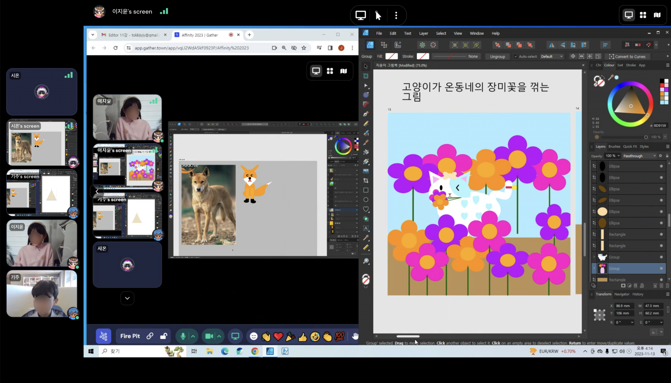
Task: Switch to the Navigator tab
Action: [x=622, y=294]
